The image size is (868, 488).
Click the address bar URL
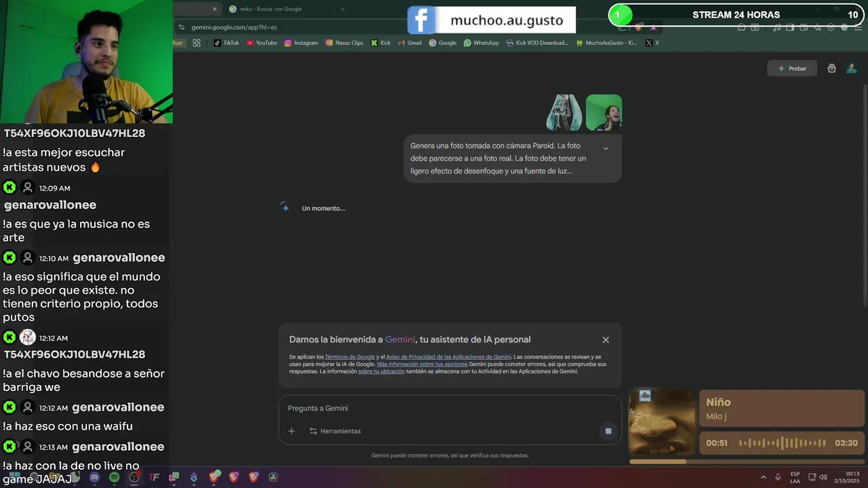pyautogui.click(x=234, y=27)
